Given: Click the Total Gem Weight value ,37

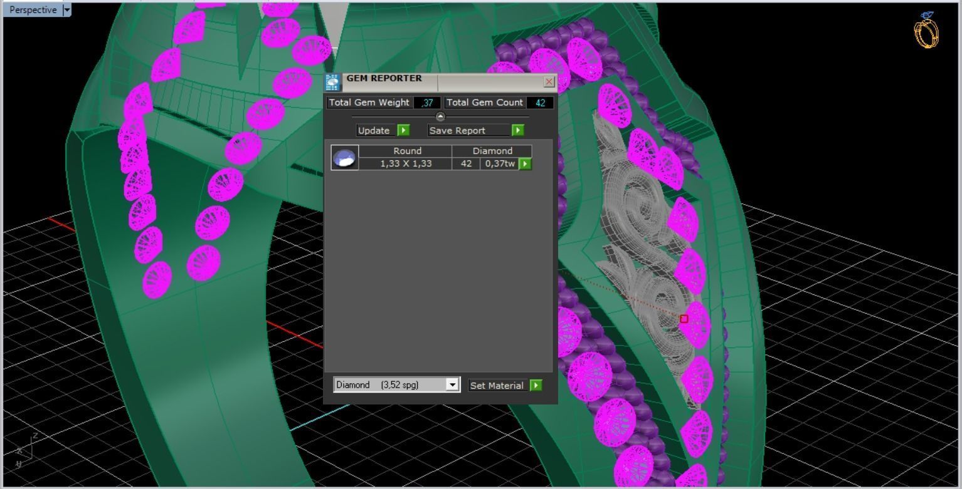Looking at the screenshot, I should 427,103.
